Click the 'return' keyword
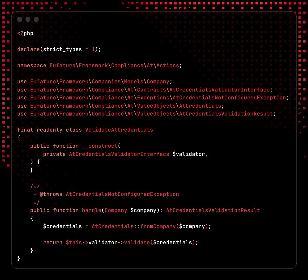308x280 pixels. coord(53,243)
